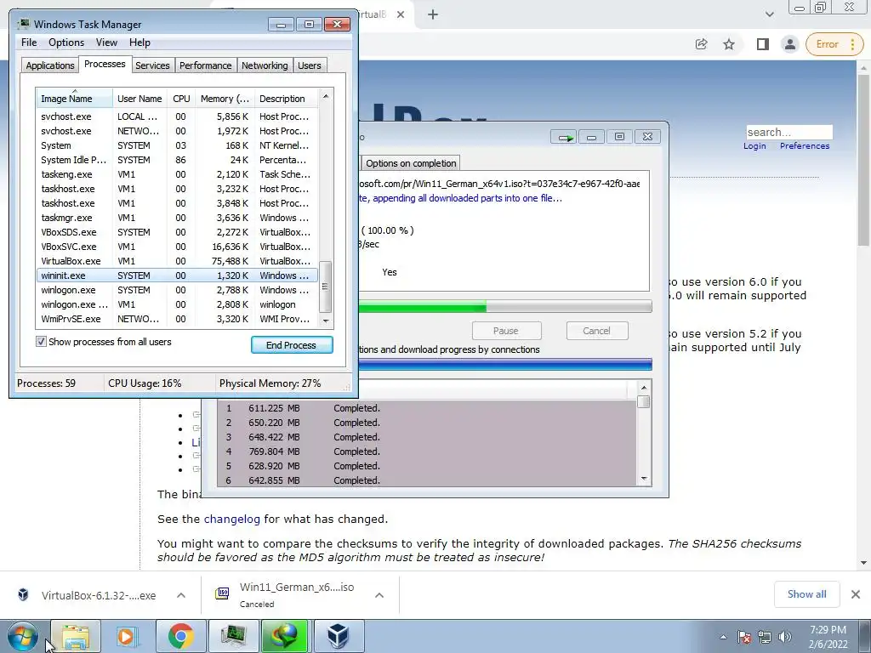Select the VirtualBox.exe process row
The image size is (871, 653).
[x=177, y=261]
